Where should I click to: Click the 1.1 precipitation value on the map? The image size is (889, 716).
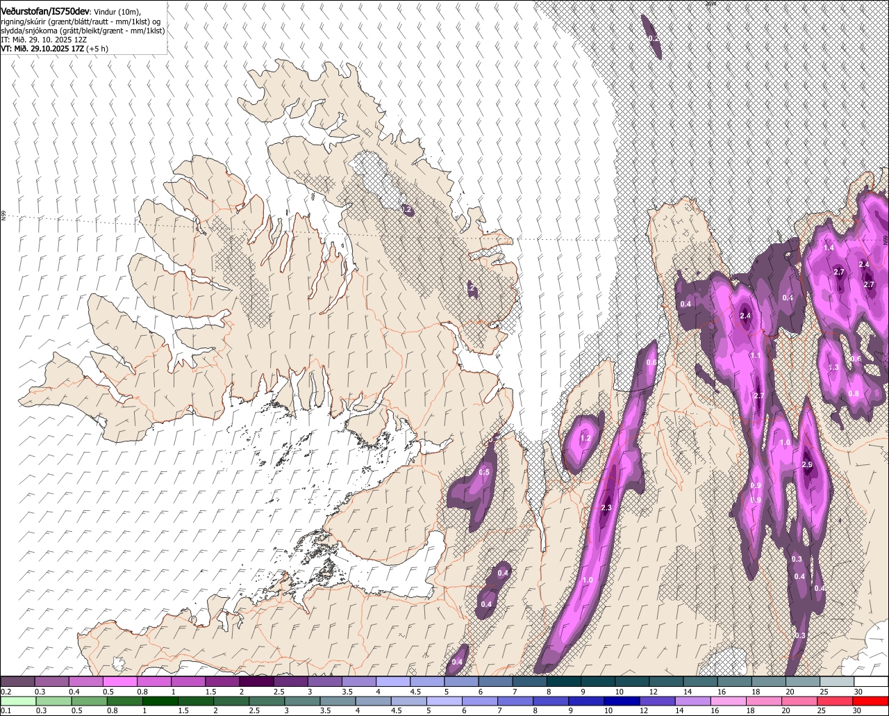[756, 355]
